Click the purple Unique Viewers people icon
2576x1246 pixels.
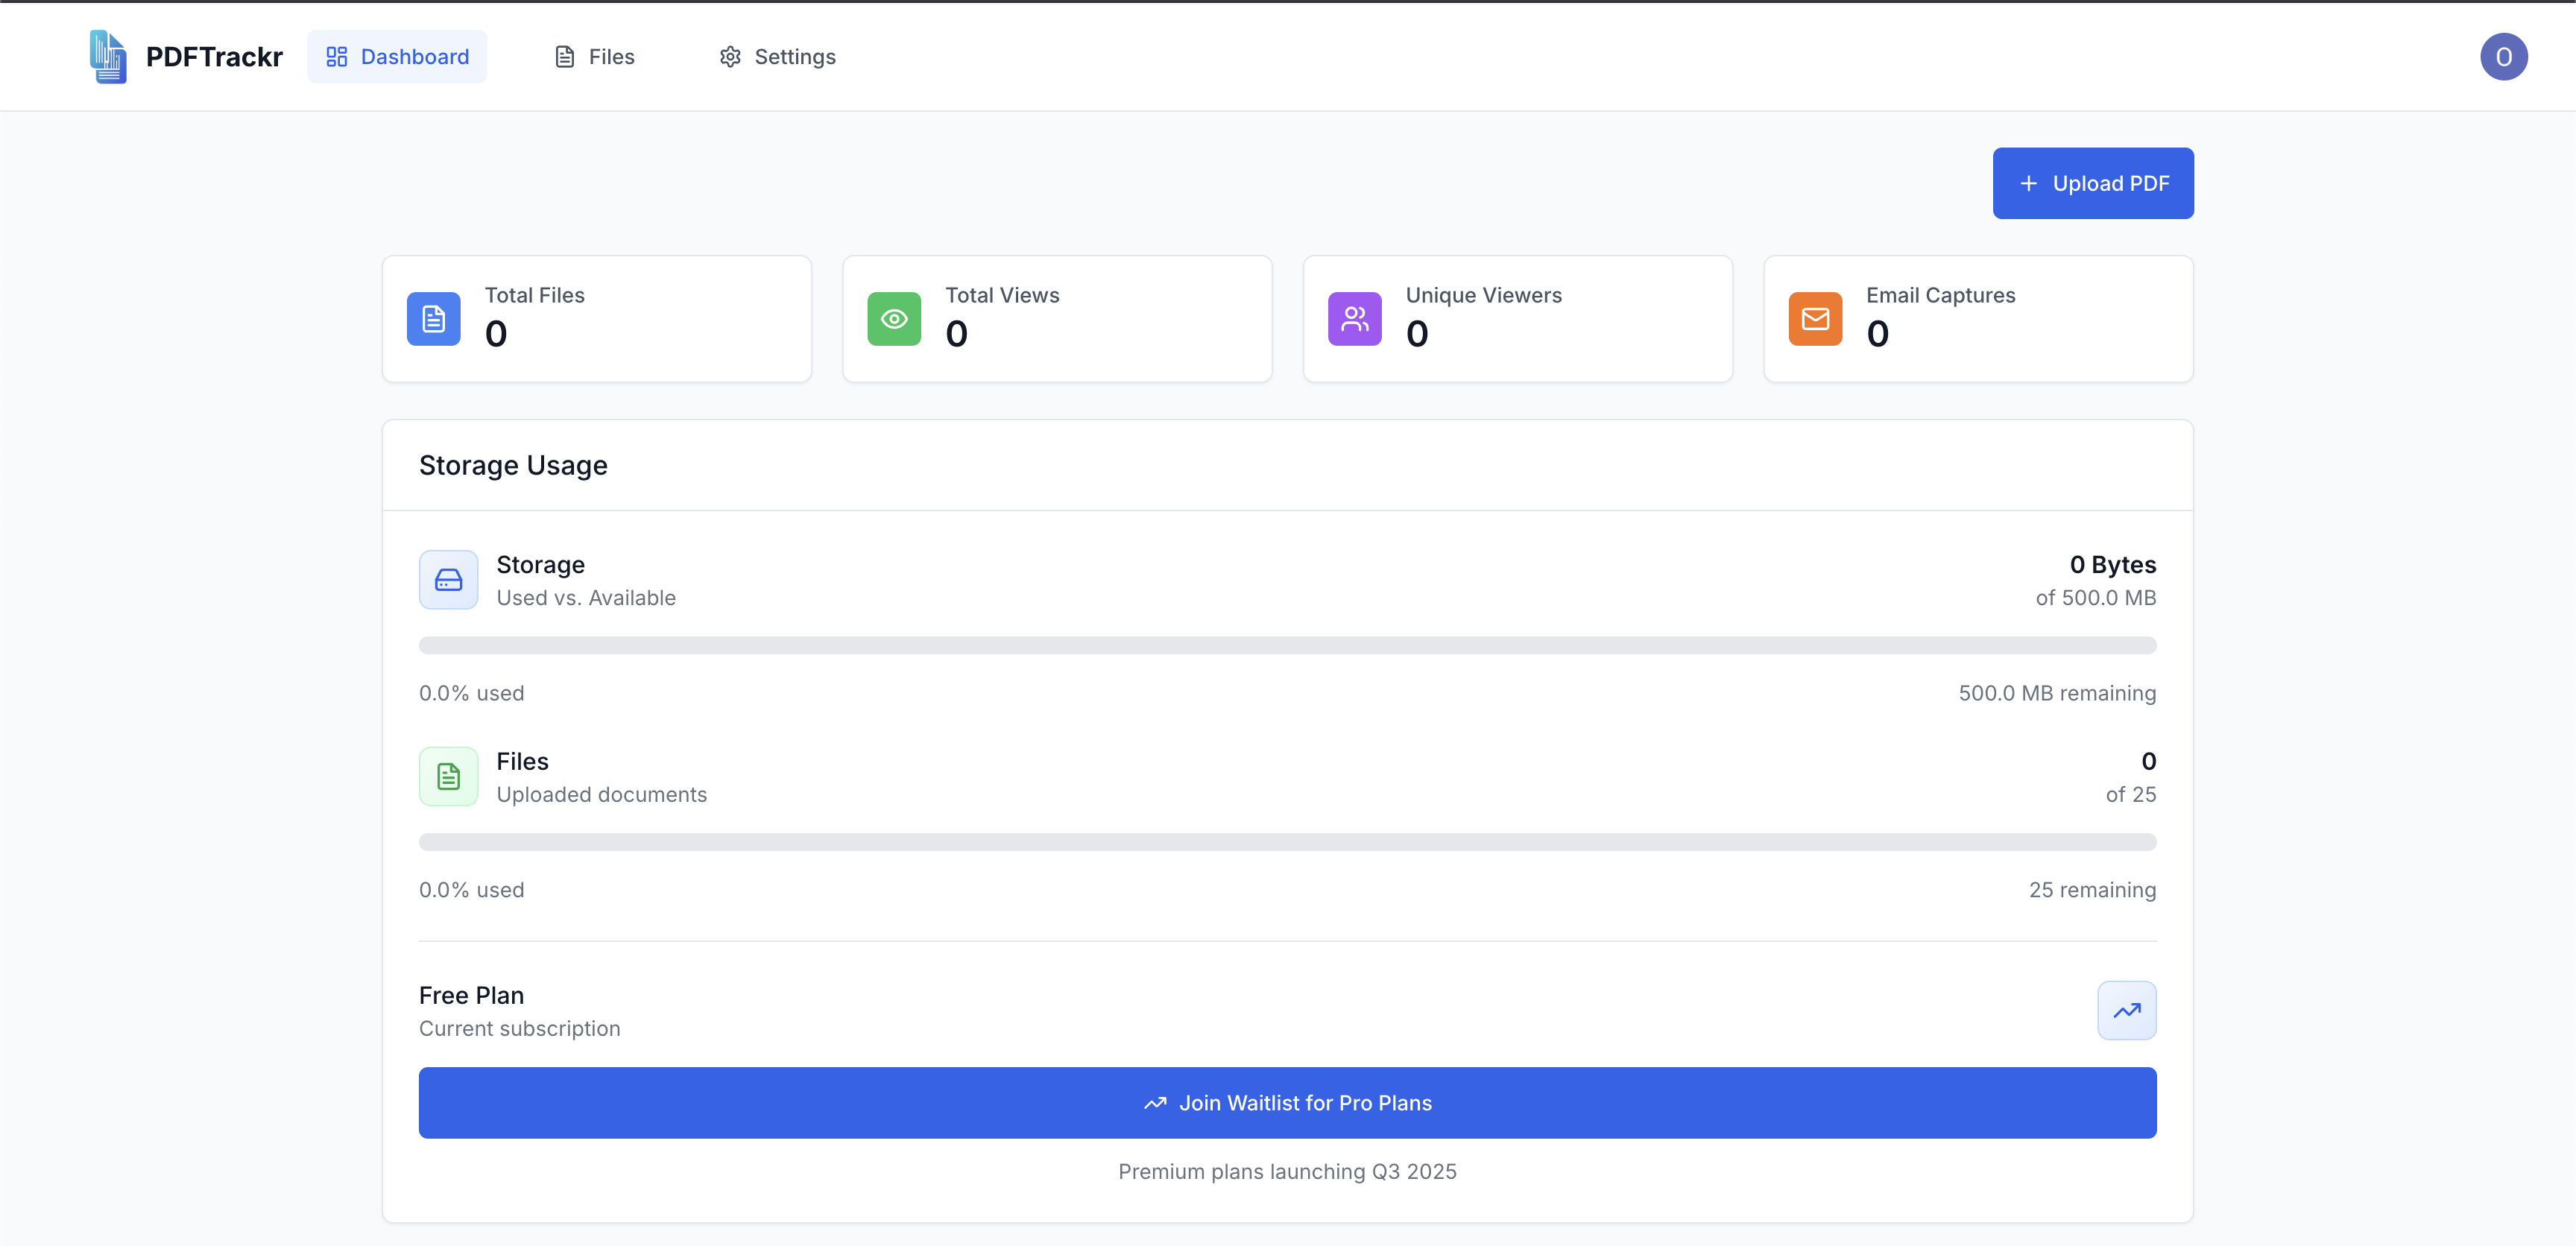coord(1354,319)
